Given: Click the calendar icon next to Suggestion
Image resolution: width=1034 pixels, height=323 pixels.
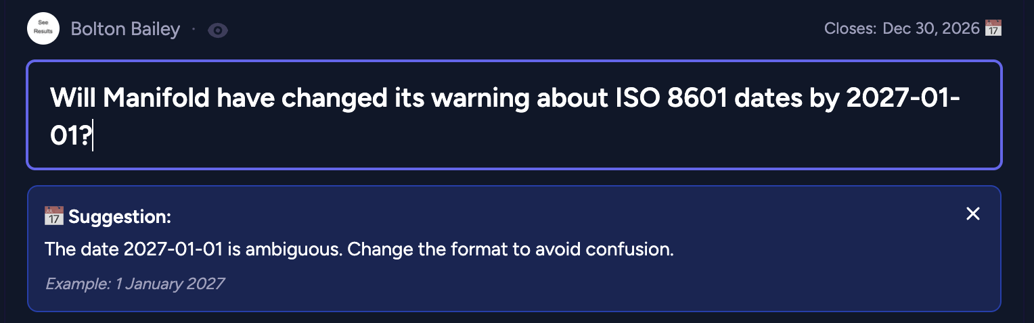Looking at the screenshot, I should tap(53, 217).
